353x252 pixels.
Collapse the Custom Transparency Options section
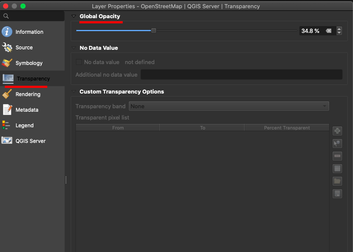coord(74,92)
